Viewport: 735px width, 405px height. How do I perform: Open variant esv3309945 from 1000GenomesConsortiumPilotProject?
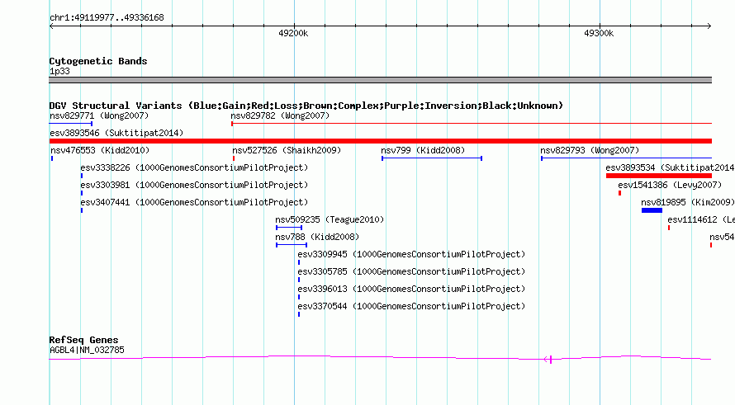(x=411, y=254)
